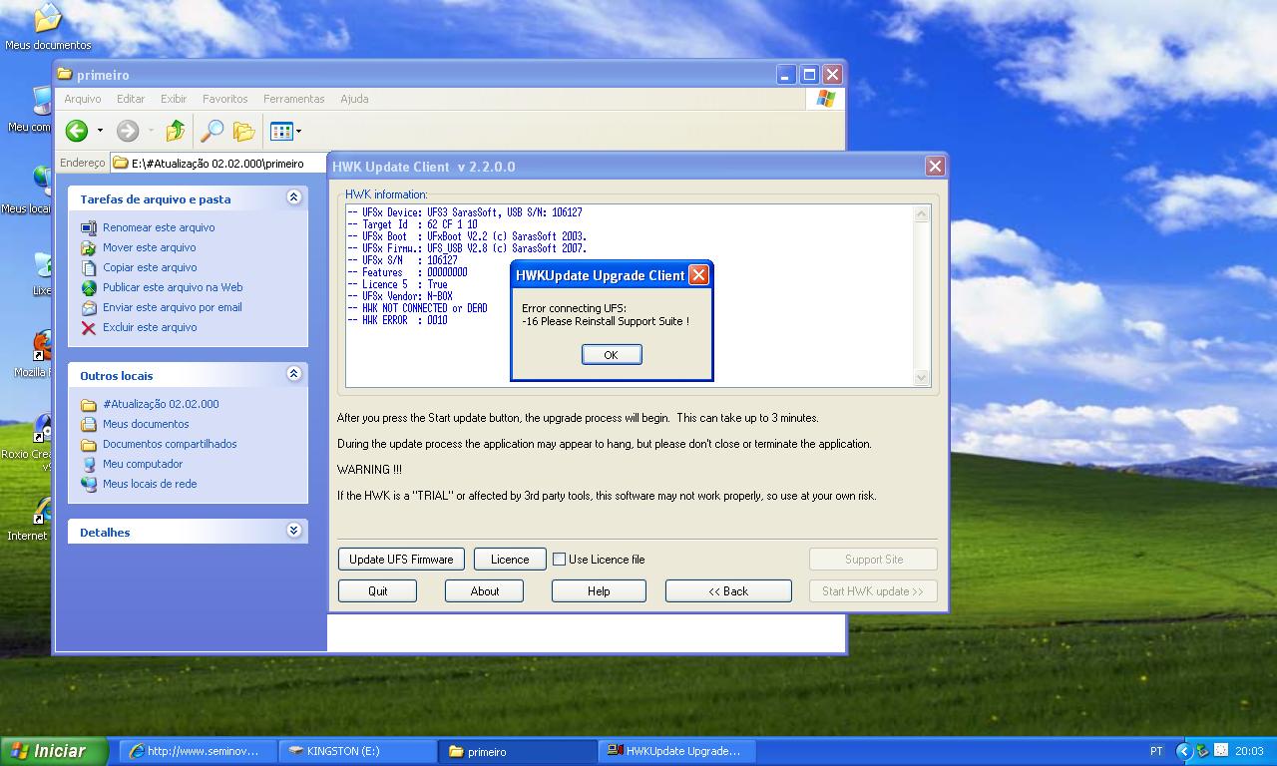Click the email envelope icon
This screenshot has width=1277, height=766.
pos(89,307)
